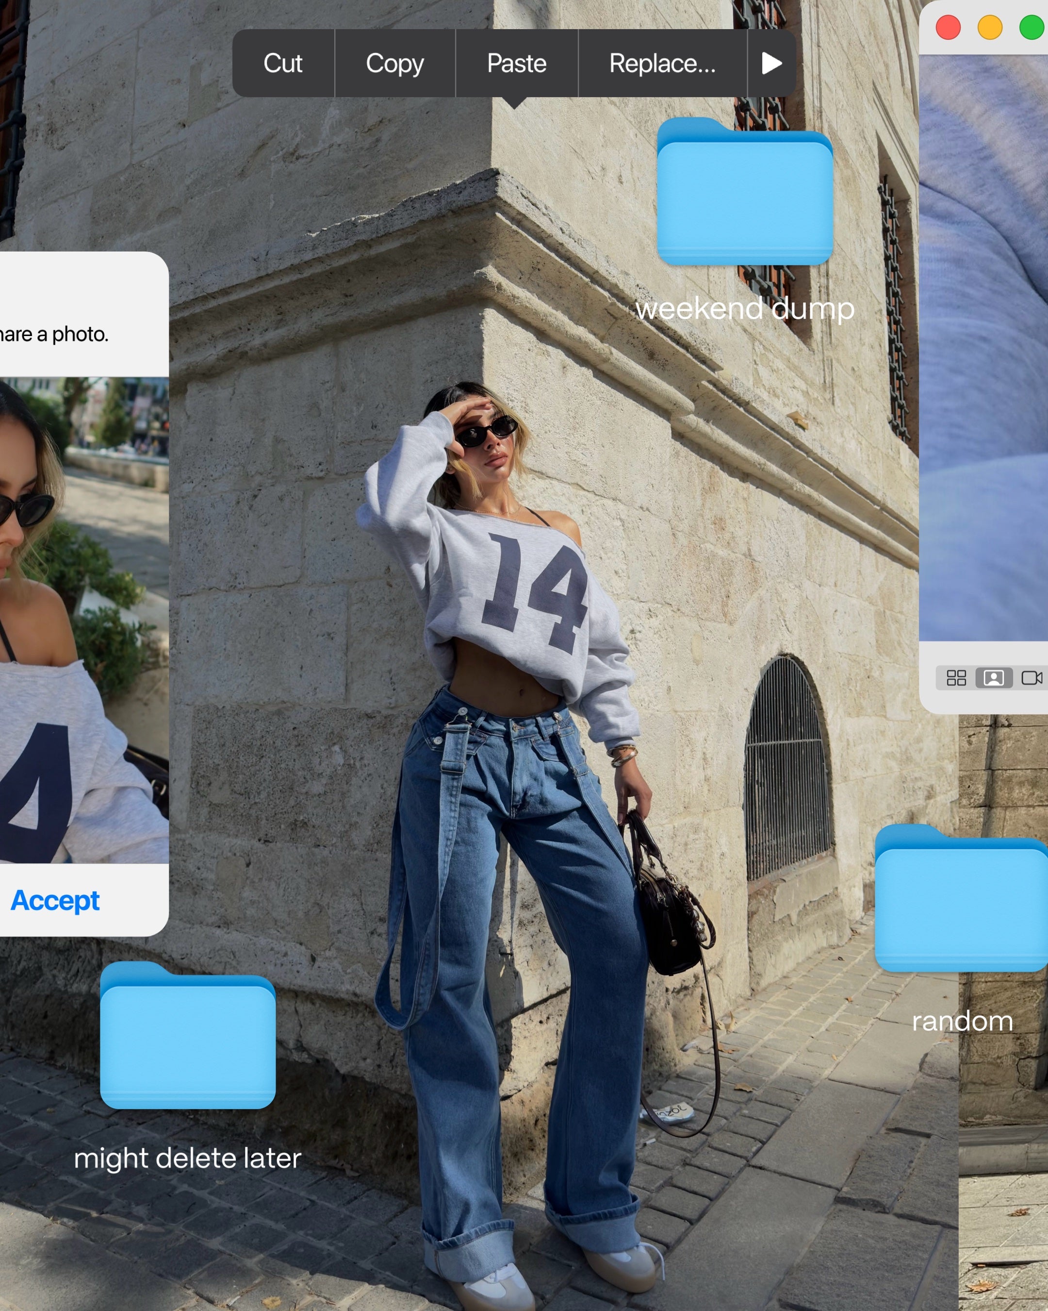The image size is (1048, 1311).
Task: Select the single portrait photo mode
Action: coord(994,677)
